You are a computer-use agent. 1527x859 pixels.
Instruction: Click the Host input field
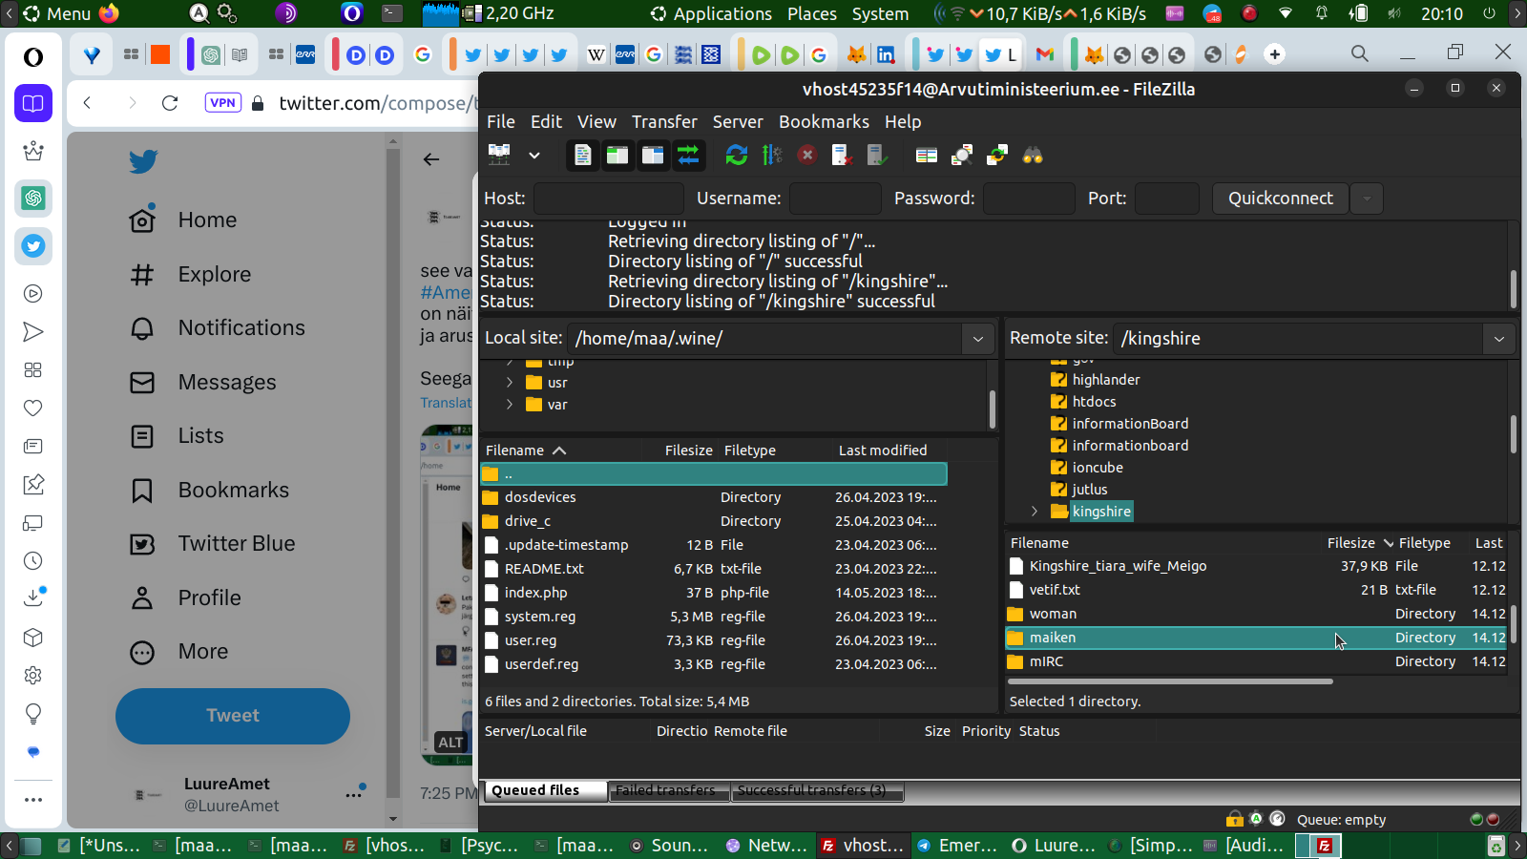pos(608,199)
